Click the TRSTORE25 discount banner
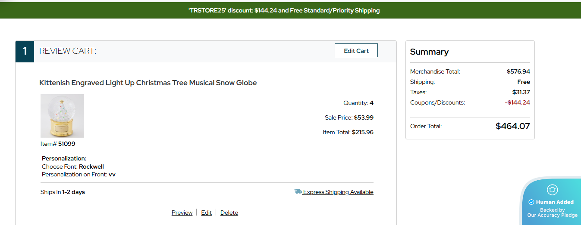Image resolution: width=581 pixels, height=225 pixels. click(284, 10)
